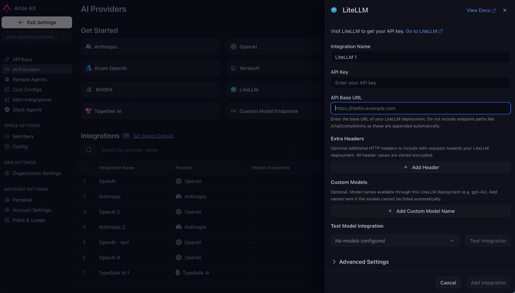Image resolution: width=515 pixels, height=293 pixels.
Task: Click the Arize AX logo icon
Action: pos(7,8)
